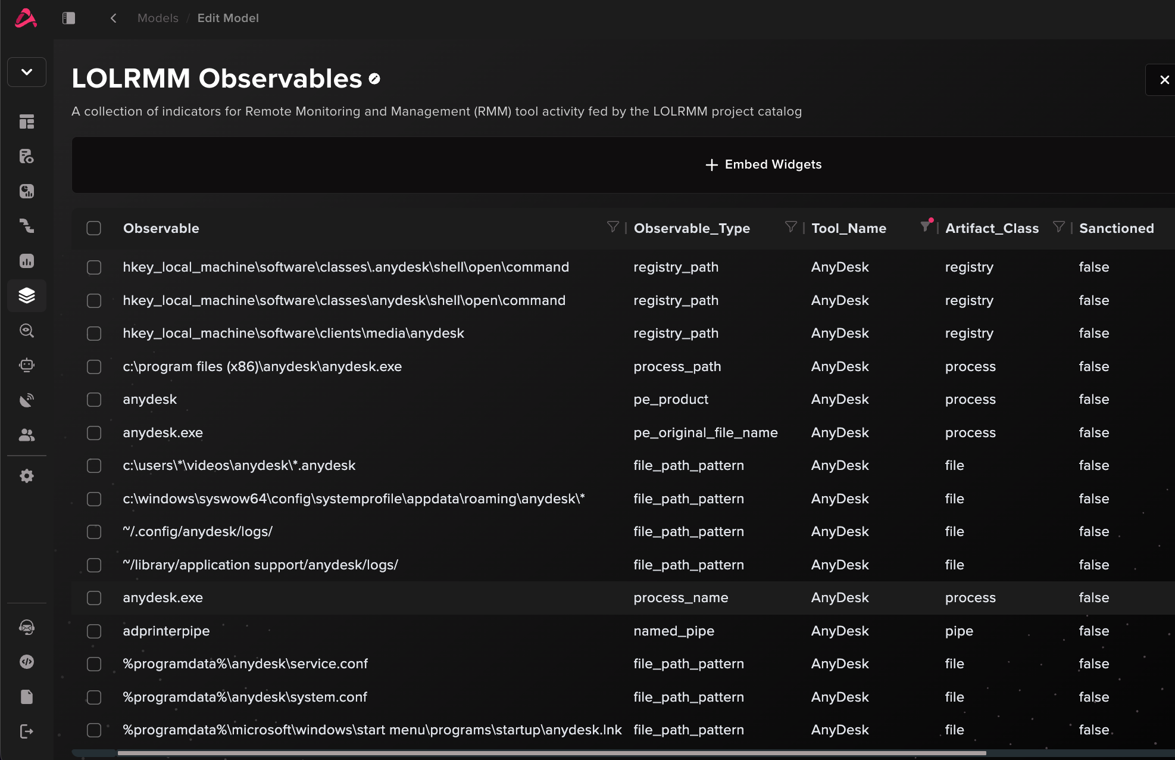
Task: Open the bar chart icon in sidebar
Action: (27, 261)
